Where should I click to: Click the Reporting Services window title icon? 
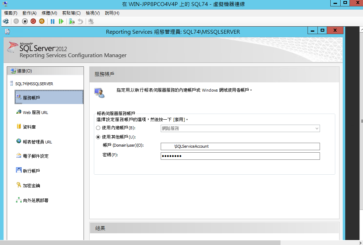coord(7,32)
